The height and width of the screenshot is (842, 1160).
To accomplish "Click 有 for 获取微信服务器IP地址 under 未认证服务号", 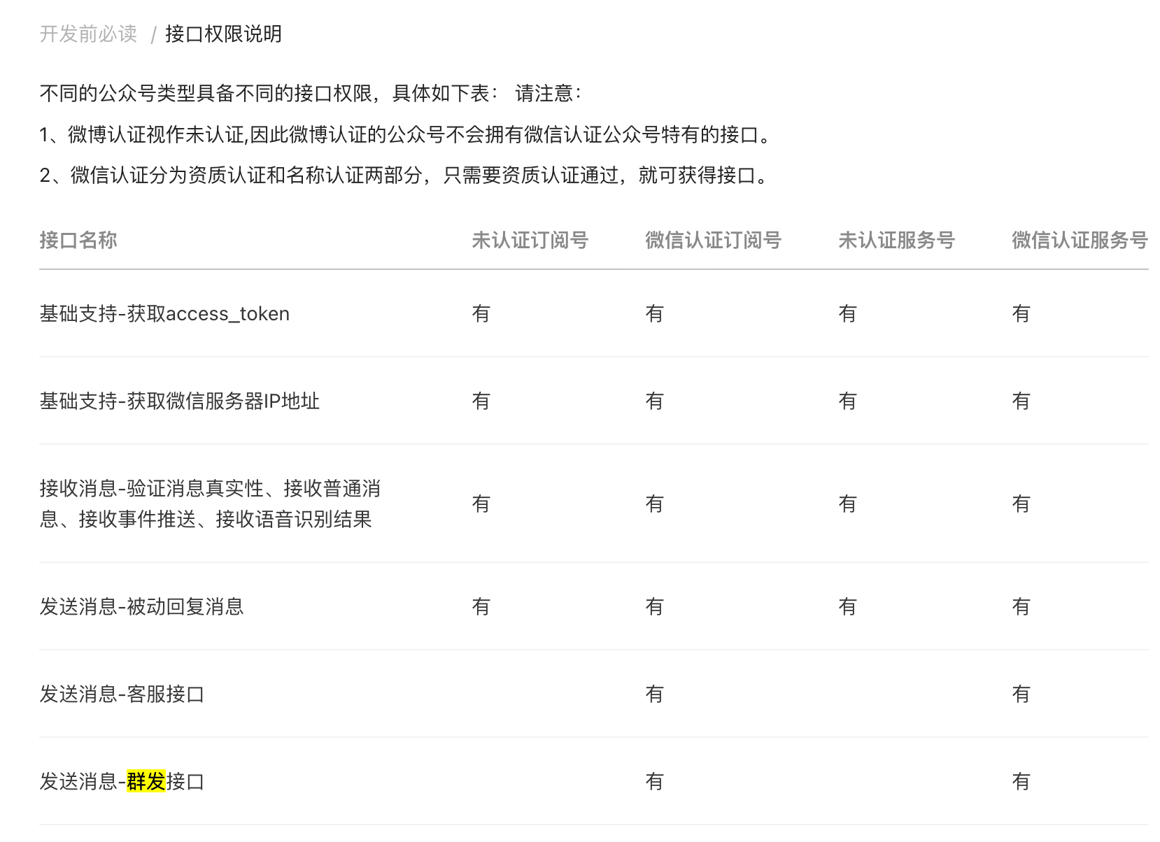I will click(x=847, y=401).
